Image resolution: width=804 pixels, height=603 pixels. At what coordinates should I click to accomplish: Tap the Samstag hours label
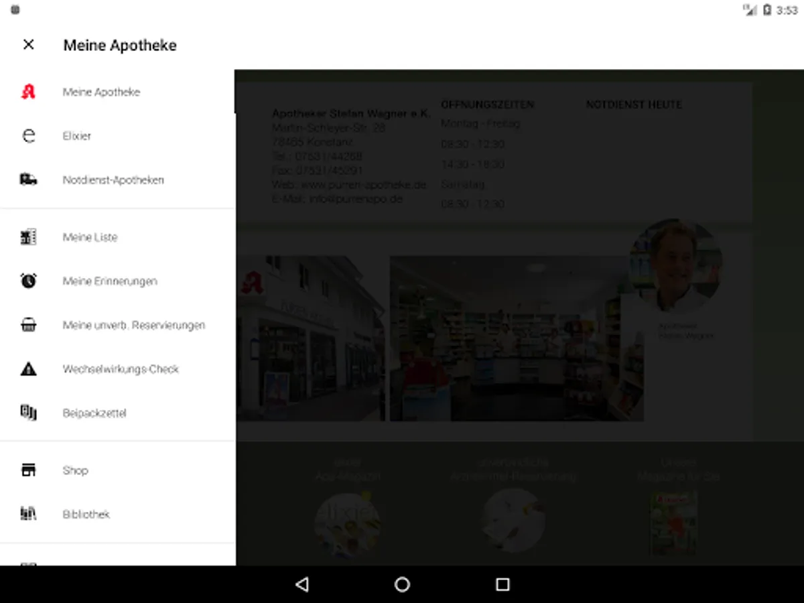462,184
